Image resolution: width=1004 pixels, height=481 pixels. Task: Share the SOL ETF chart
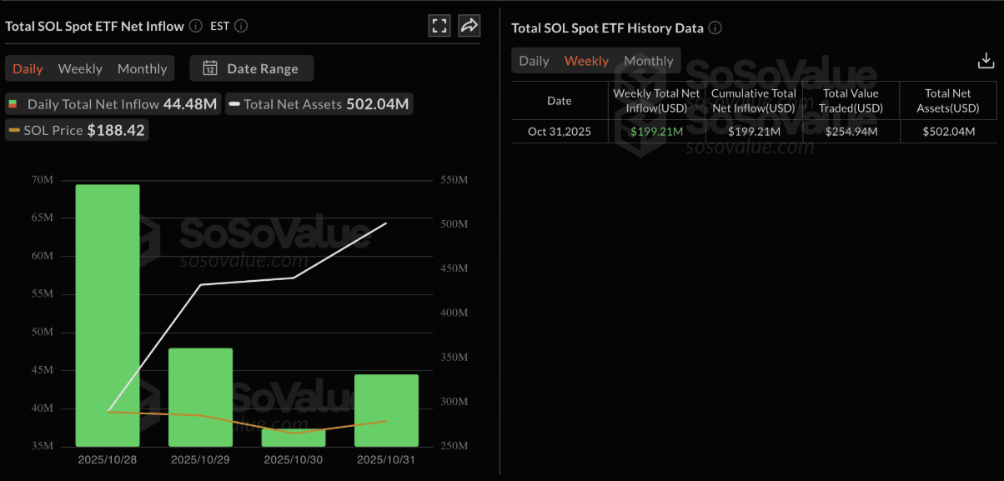point(469,26)
